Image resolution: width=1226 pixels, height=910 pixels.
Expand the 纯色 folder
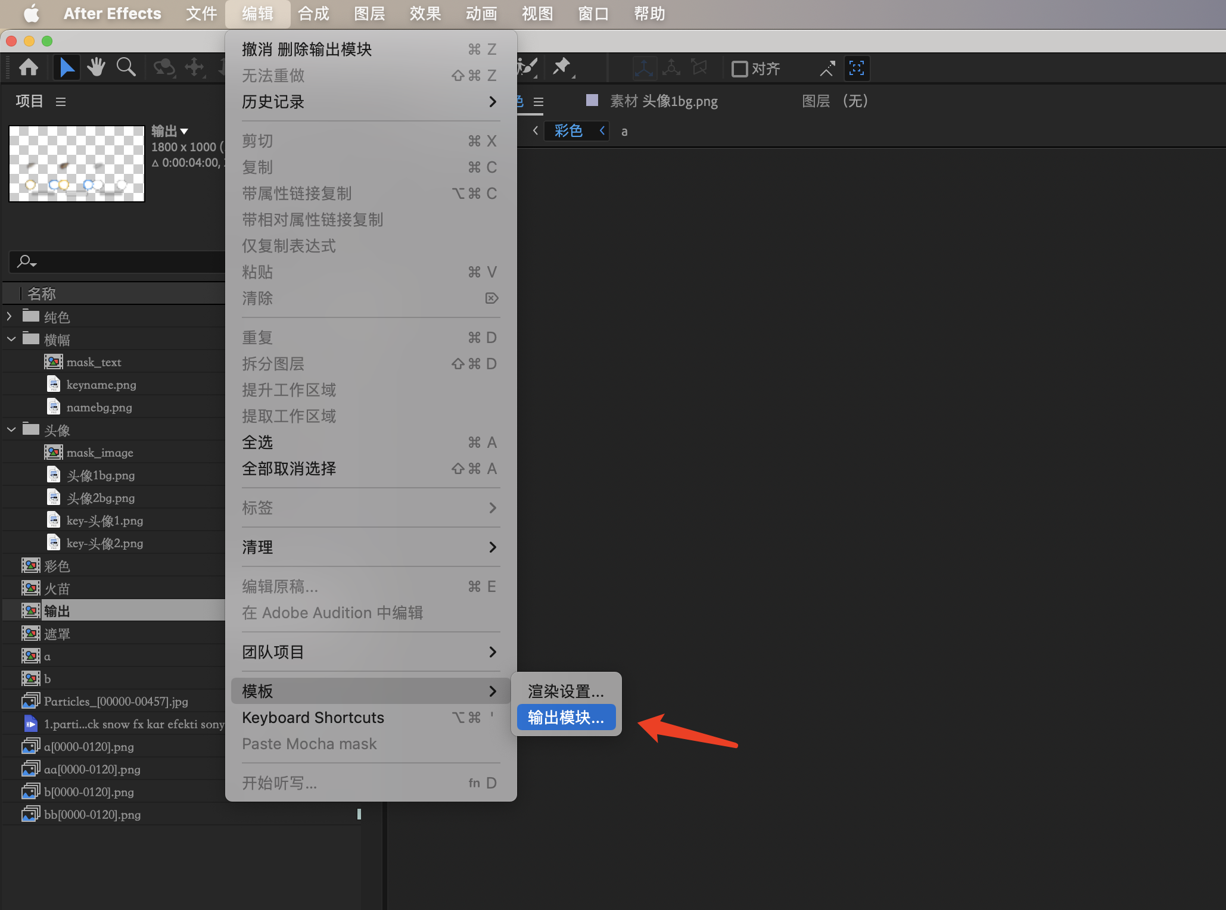coord(10,316)
